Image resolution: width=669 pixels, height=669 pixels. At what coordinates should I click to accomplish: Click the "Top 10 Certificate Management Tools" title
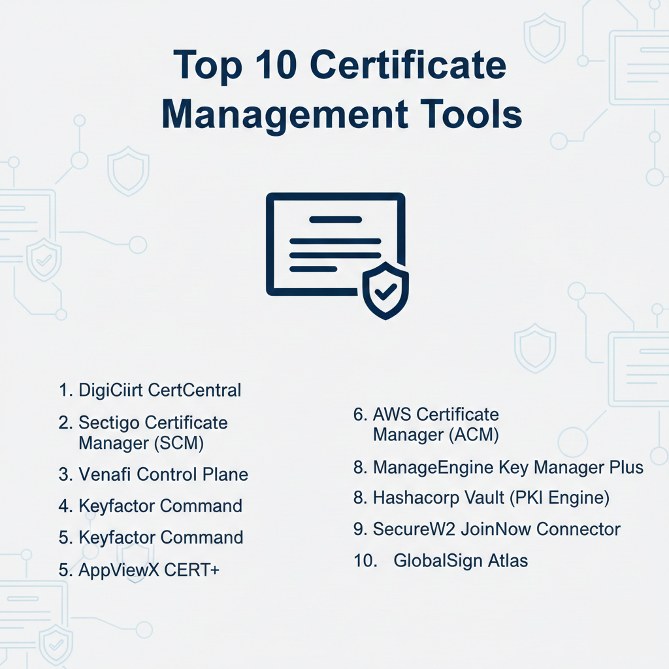tap(341, 90)
